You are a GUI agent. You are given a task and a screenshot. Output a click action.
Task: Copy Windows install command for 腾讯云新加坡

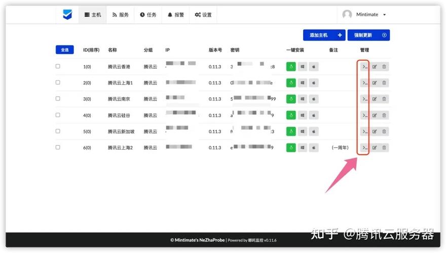click(x=303, y=132)
